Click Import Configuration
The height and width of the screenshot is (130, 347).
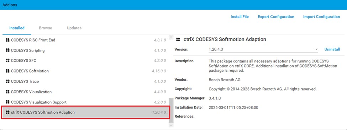(x=321, y=17)
